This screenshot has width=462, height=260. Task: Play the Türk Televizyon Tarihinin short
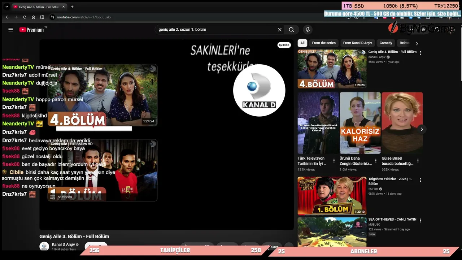318,123
